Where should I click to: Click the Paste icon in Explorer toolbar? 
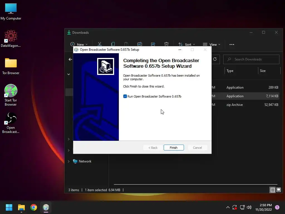tap(126, 44)
